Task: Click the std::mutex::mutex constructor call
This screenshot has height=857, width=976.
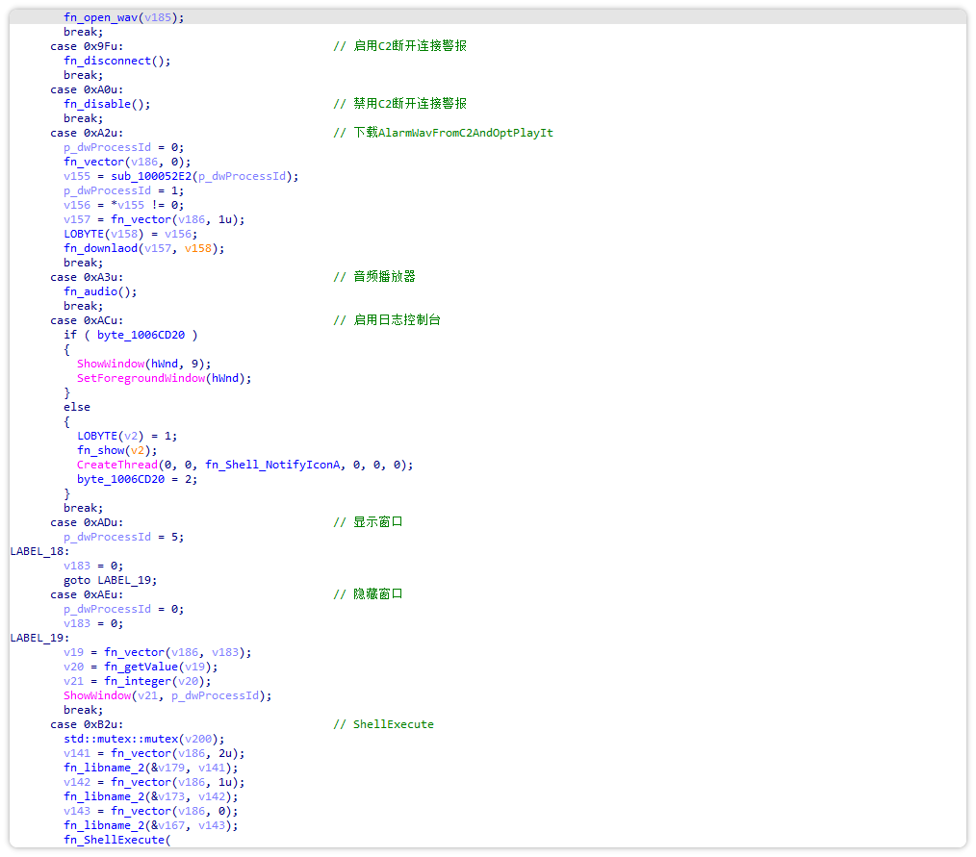Action: 125,738
